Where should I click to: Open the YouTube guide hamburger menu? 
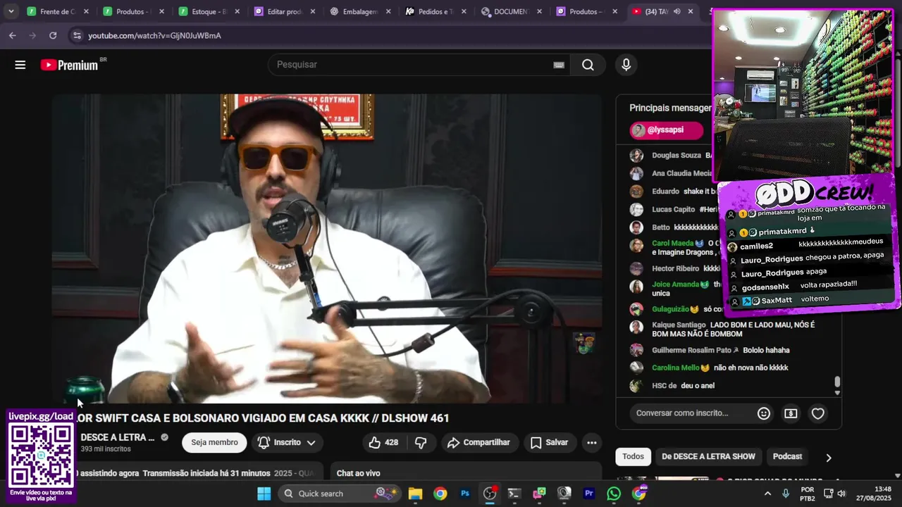[20, 65]
